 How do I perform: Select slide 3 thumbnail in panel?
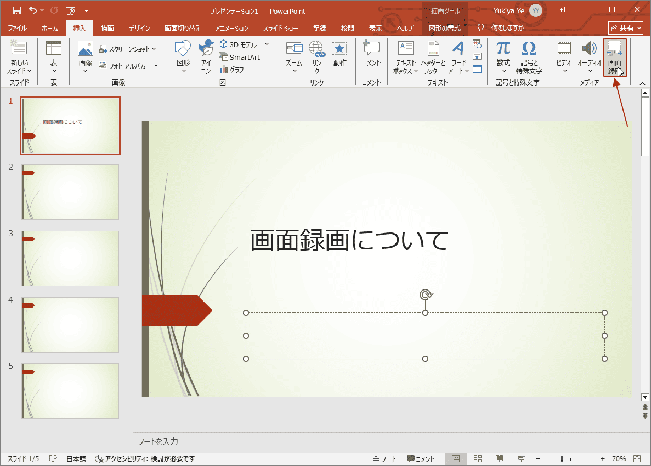point(70,258)
